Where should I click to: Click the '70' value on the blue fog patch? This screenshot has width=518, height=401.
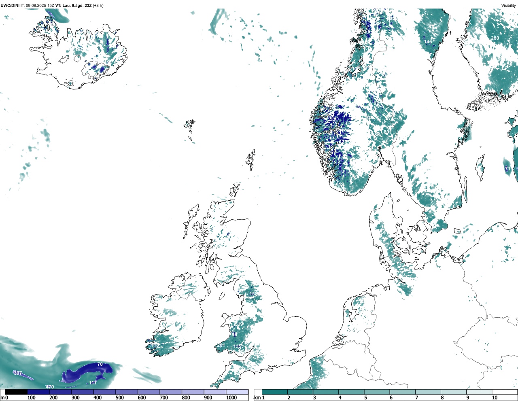pyautogui.click(x=100, y=364)
